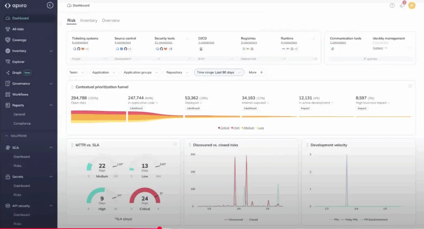
Task: Click the Inventory globe icon
Action: [7, 51]
